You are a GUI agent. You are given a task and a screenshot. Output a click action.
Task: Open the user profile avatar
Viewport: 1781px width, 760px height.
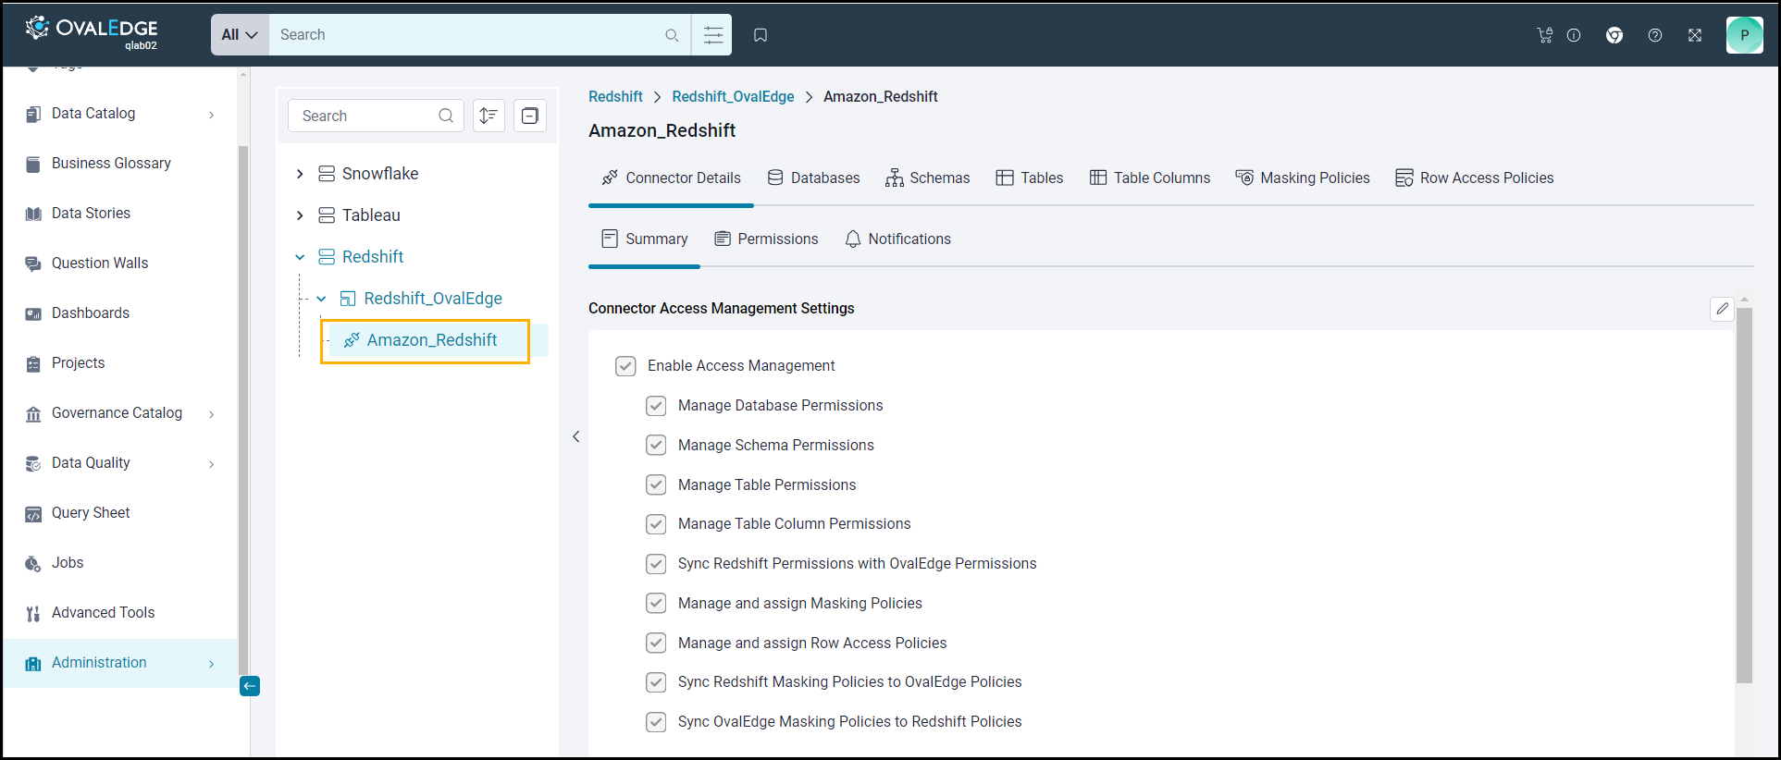[1744, 35]
